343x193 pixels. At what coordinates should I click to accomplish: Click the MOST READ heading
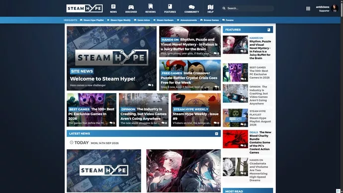234,191
